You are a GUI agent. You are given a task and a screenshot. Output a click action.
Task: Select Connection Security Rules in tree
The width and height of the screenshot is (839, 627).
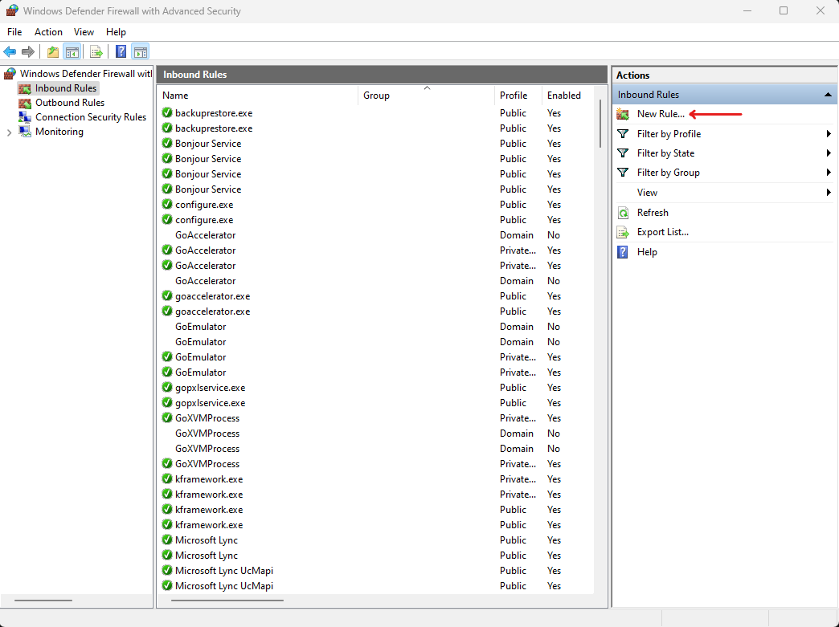click(x=91, y=117)
